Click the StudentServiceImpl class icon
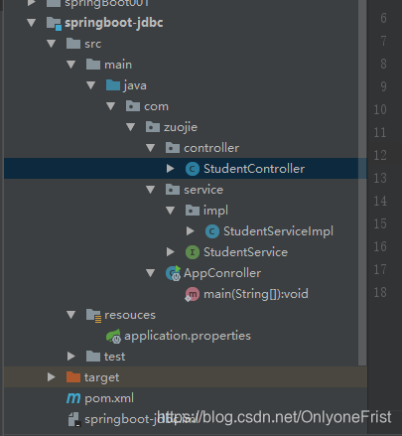The height and width of the screenshot is (436, 402). (212, 231)
